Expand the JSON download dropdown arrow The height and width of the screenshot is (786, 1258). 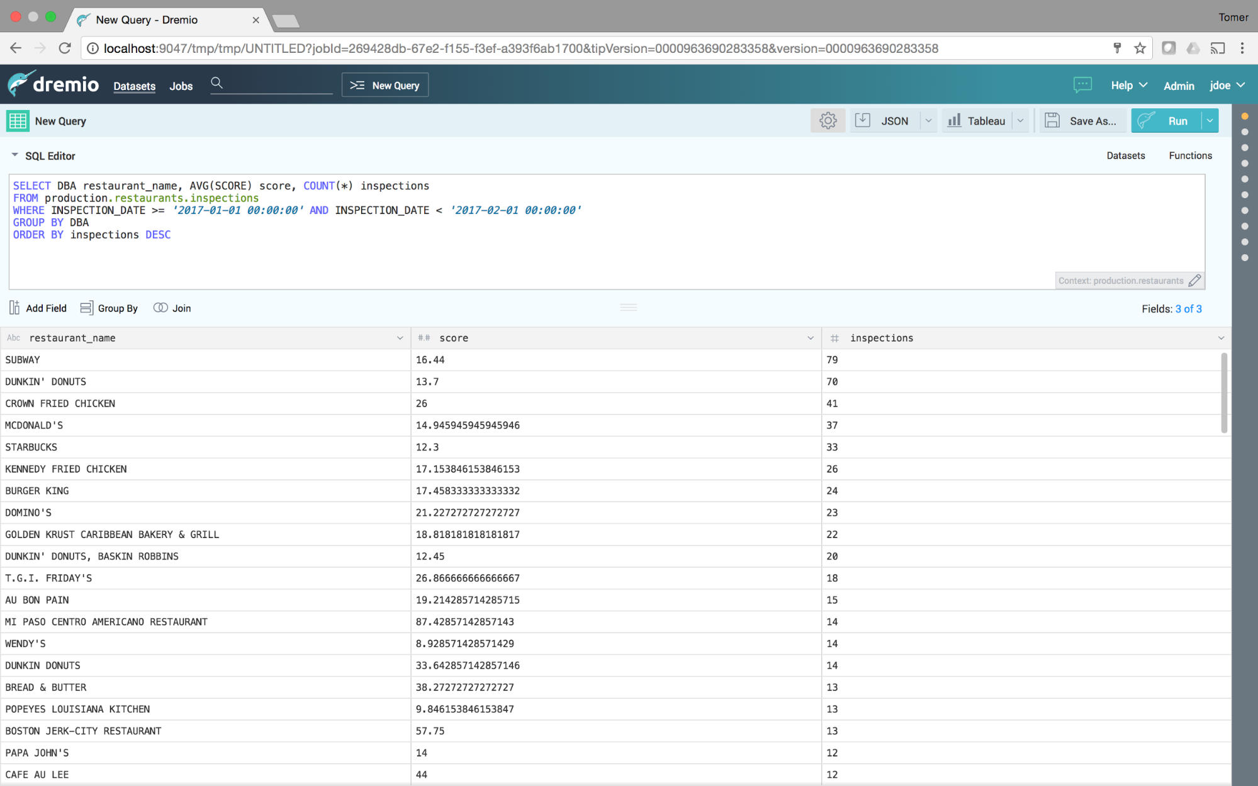point(928,121)
